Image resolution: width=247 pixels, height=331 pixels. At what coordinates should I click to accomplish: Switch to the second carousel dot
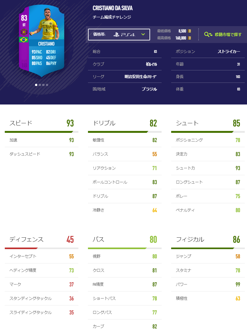[x=40, y=85]
